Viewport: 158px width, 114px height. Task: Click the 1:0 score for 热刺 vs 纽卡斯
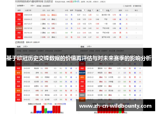pyautogui.click(x=42, y=100)
